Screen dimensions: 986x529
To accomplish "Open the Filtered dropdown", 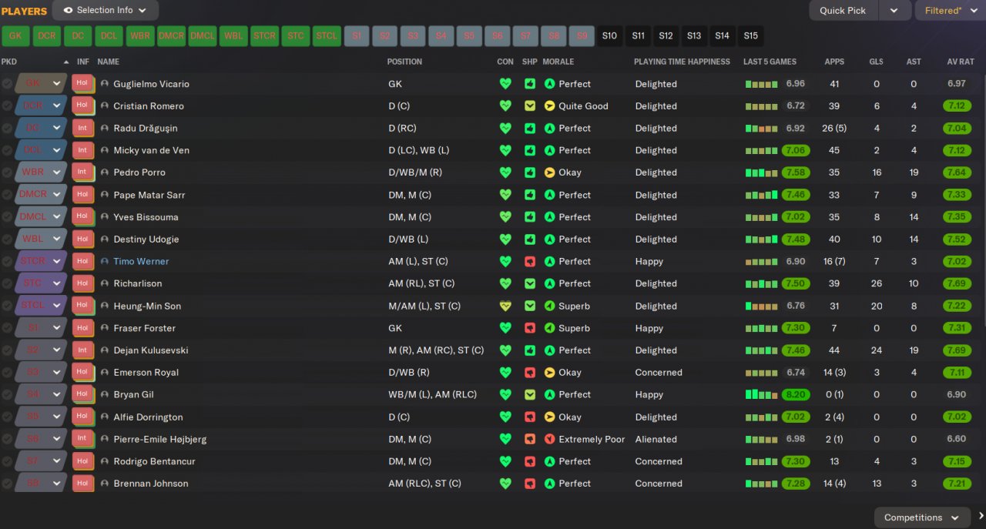I will 950,11.
